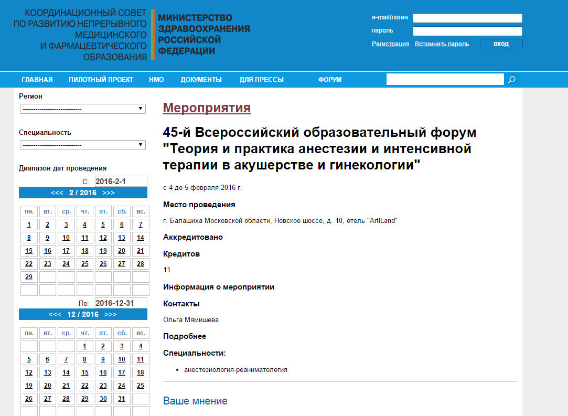Click the search magnifier icon
The height and width of the screenshot is (416, 568).
click(511, 79)
